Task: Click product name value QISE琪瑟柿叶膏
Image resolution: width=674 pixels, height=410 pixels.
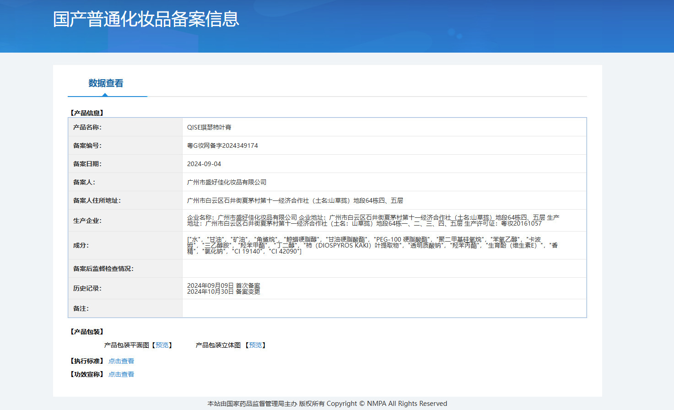Action: 209,127
